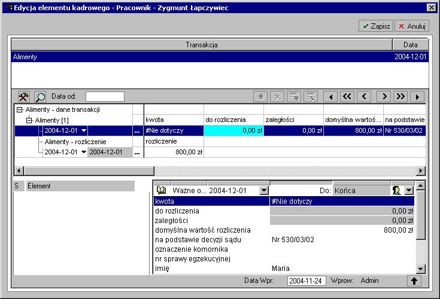Click the Data Wpr date field
Viewport: 440px width, 299px height.
(x=307, y=281)
